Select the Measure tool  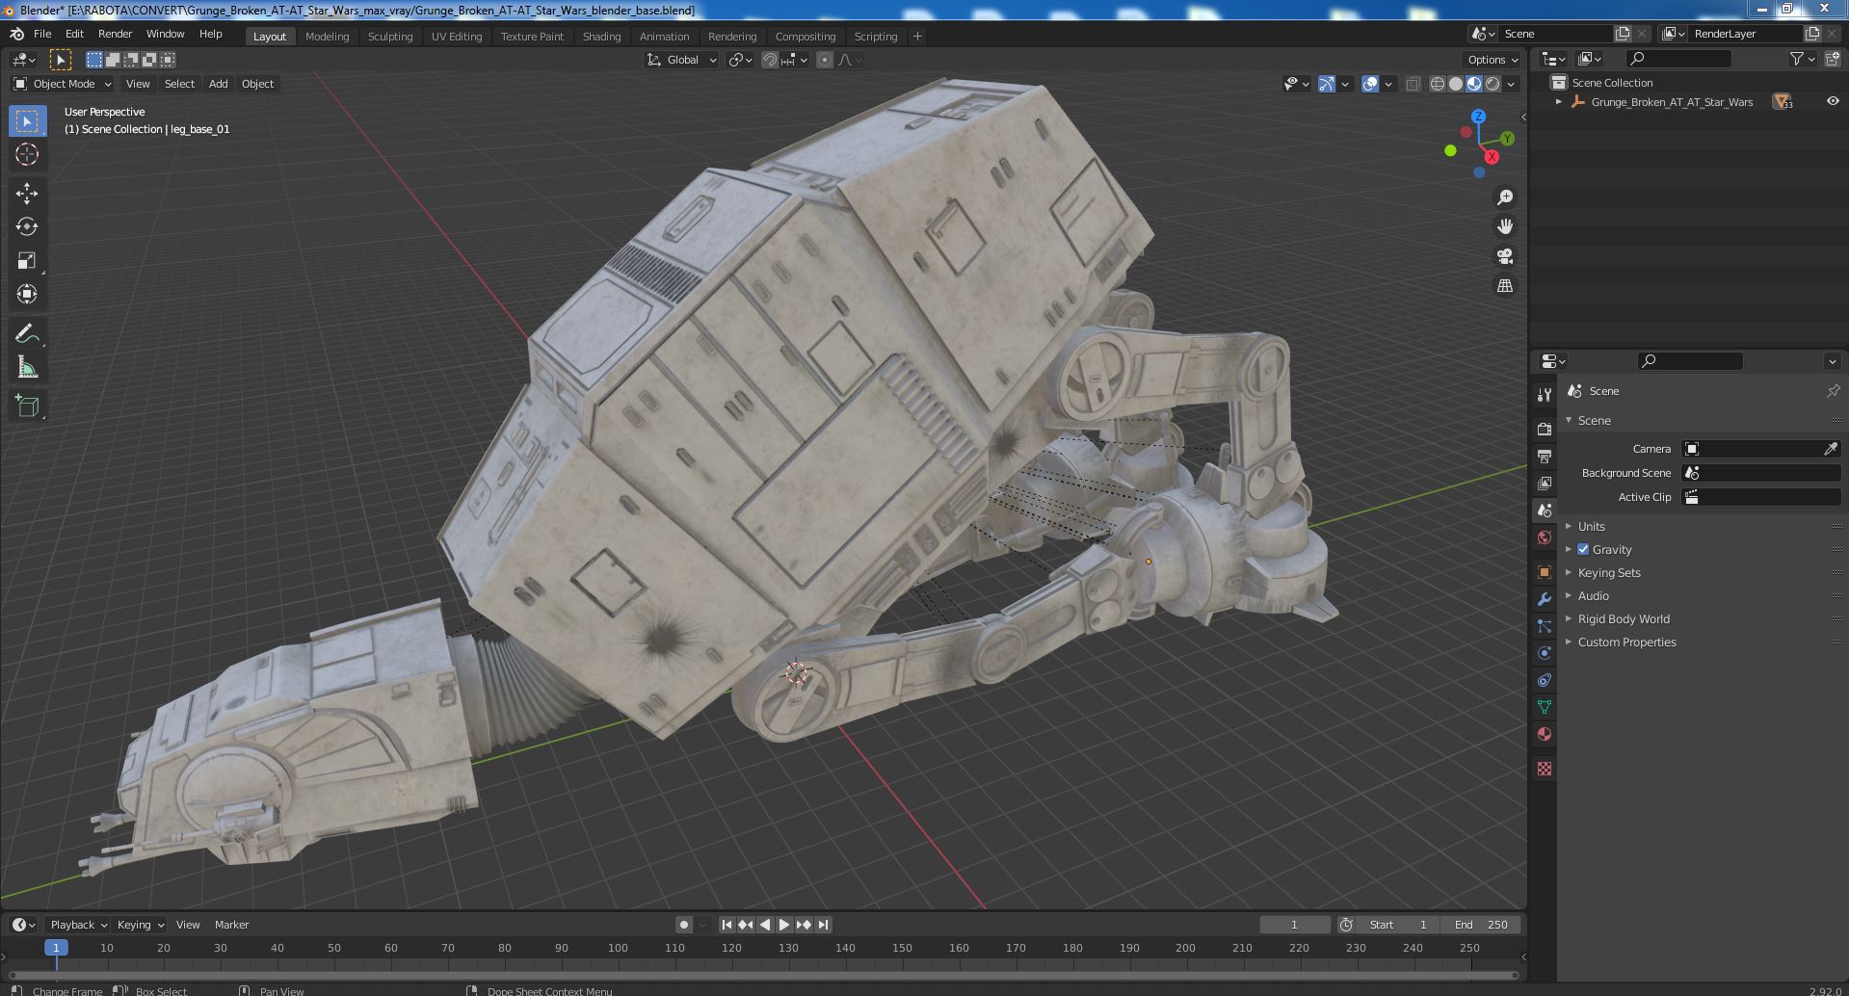click(27, 367)
